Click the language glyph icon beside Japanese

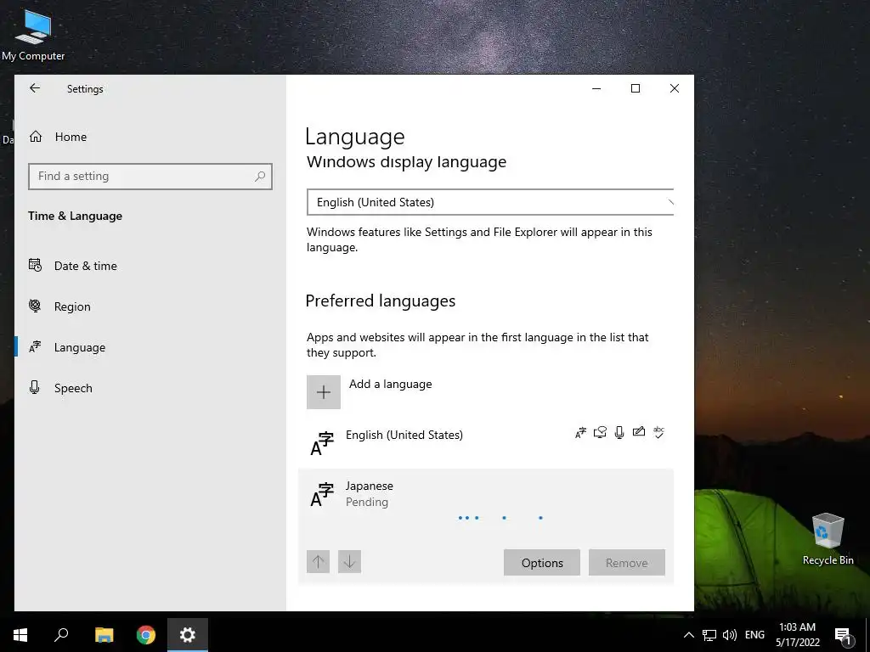pos(322,495)
